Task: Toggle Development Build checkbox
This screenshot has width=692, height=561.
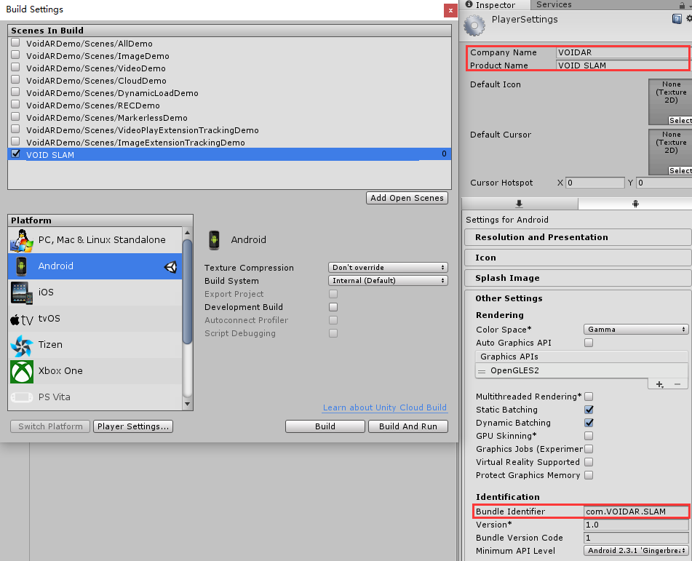Action: 333,307
